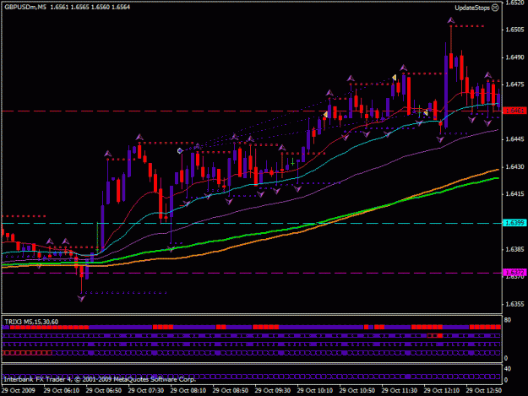The width and height of the screenshot is (528, 396).
Task: Click the 1.6505 value on the price scale
Action: 514,30
